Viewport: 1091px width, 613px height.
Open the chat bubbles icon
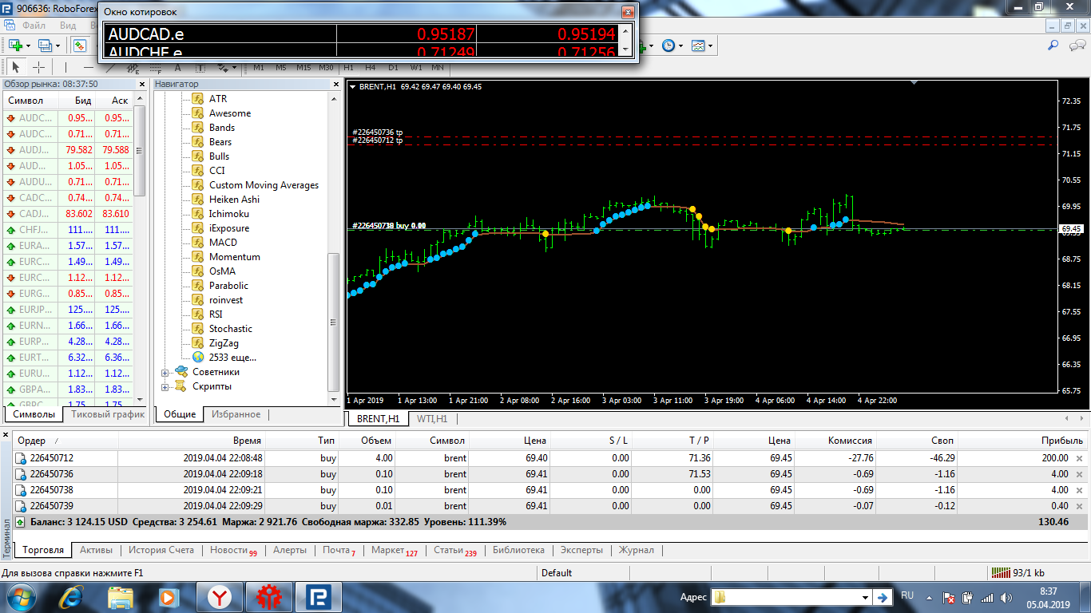point(1075,45)
